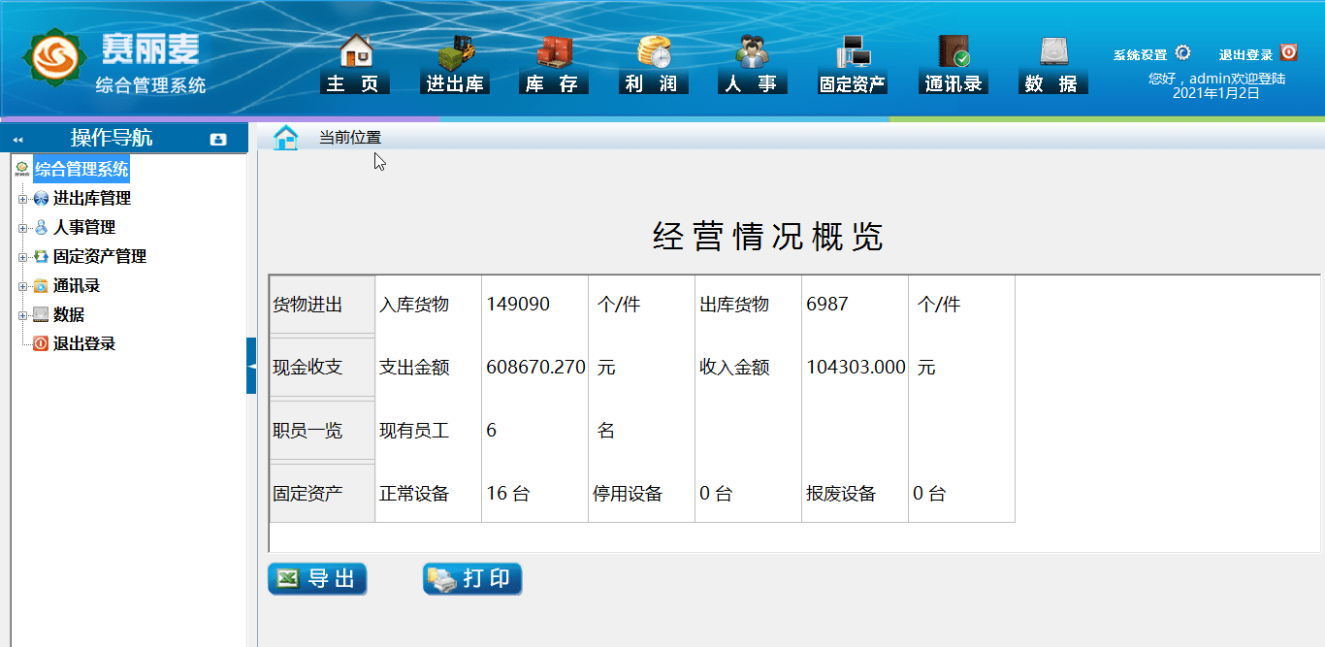The image size is (1325, 647).
Task: Expand the 固定资产管理 tree node
Action: (21, 256)
